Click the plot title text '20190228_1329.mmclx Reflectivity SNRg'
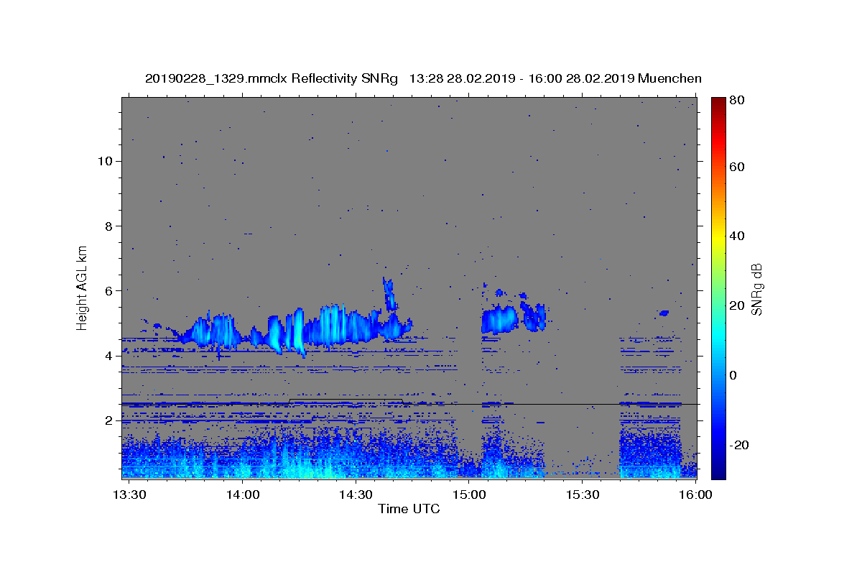 click(272, 78)
